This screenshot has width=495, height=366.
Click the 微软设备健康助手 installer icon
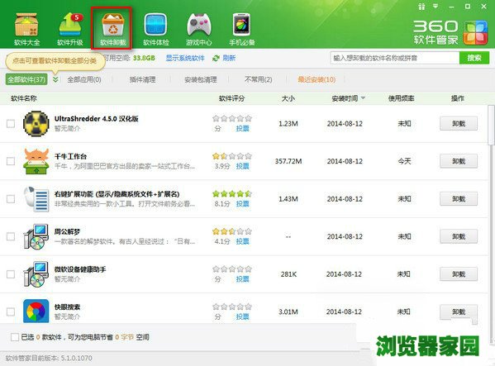pos(36,273)
